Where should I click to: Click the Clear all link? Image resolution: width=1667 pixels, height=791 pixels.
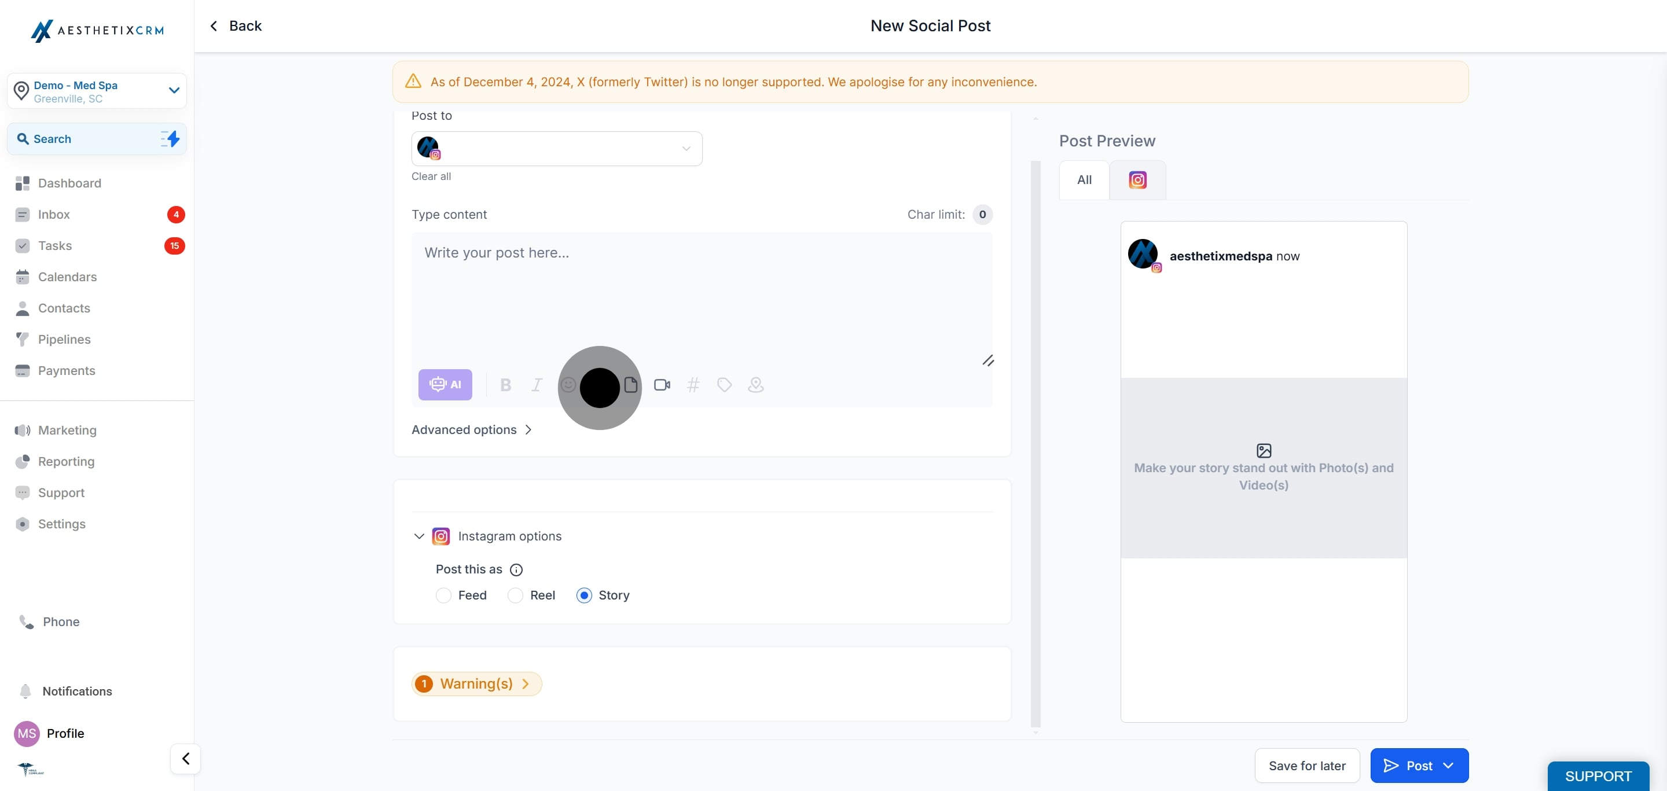click(431, 176)
